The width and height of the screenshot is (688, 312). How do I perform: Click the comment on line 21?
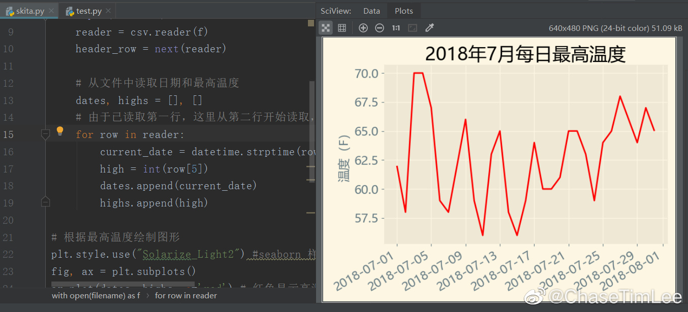coord(115,237)
